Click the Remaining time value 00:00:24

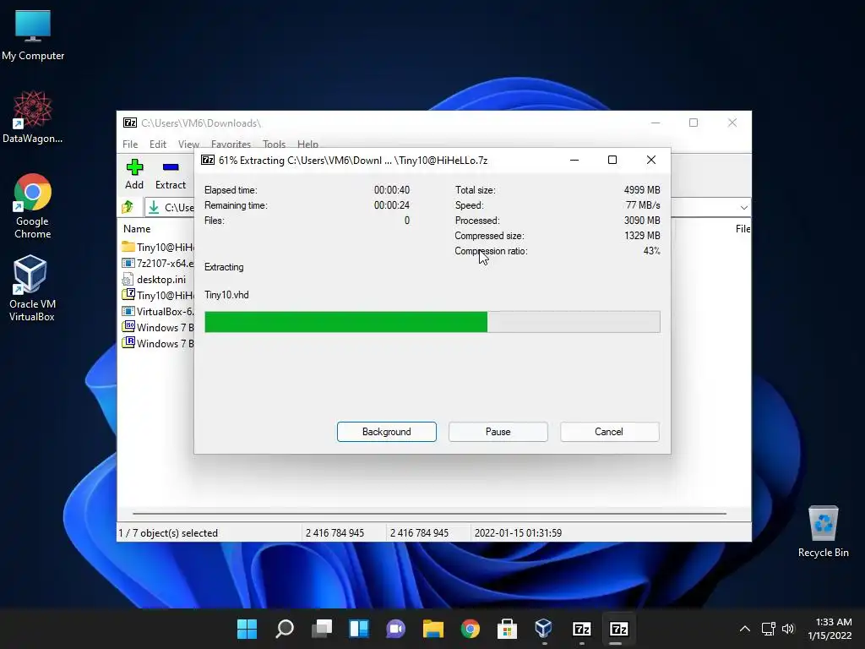click(392, 205)
